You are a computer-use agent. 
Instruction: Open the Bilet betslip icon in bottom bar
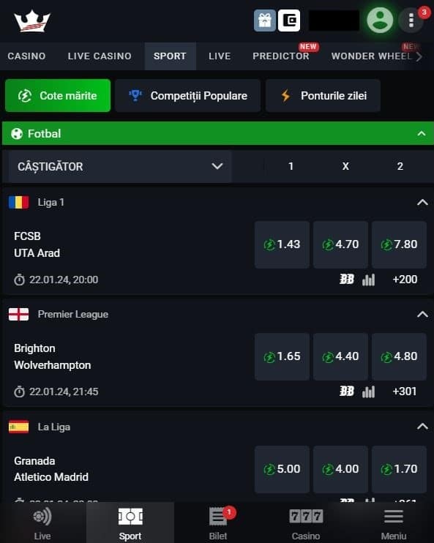[218, 523]
